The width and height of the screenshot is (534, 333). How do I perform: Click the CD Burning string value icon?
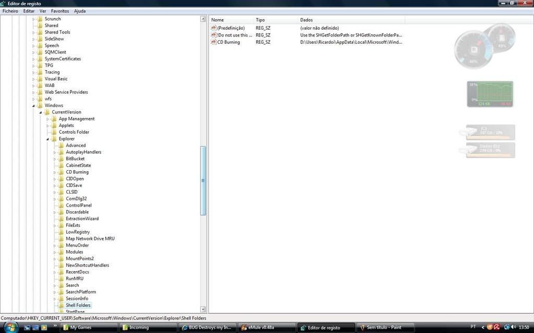213,42
